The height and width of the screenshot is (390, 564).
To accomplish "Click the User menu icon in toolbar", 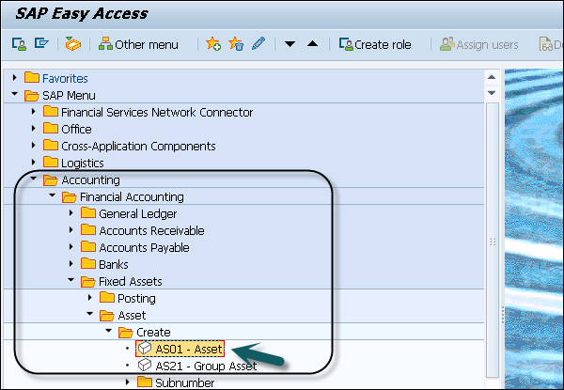I will click(18, 44).
